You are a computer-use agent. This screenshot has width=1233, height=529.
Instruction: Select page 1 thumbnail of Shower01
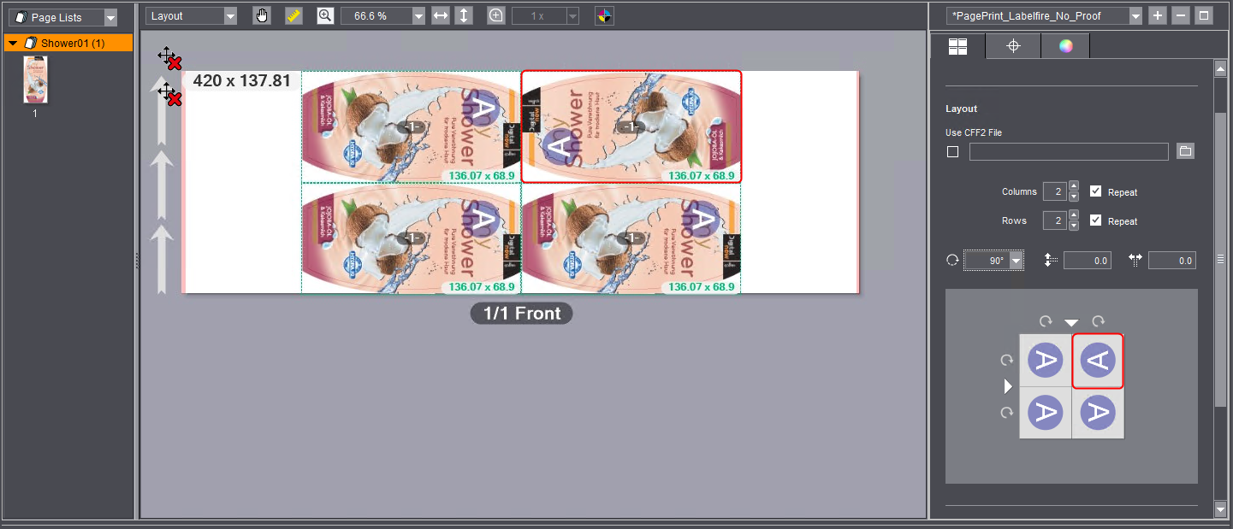pyautogui.click(x=35, y=80)
